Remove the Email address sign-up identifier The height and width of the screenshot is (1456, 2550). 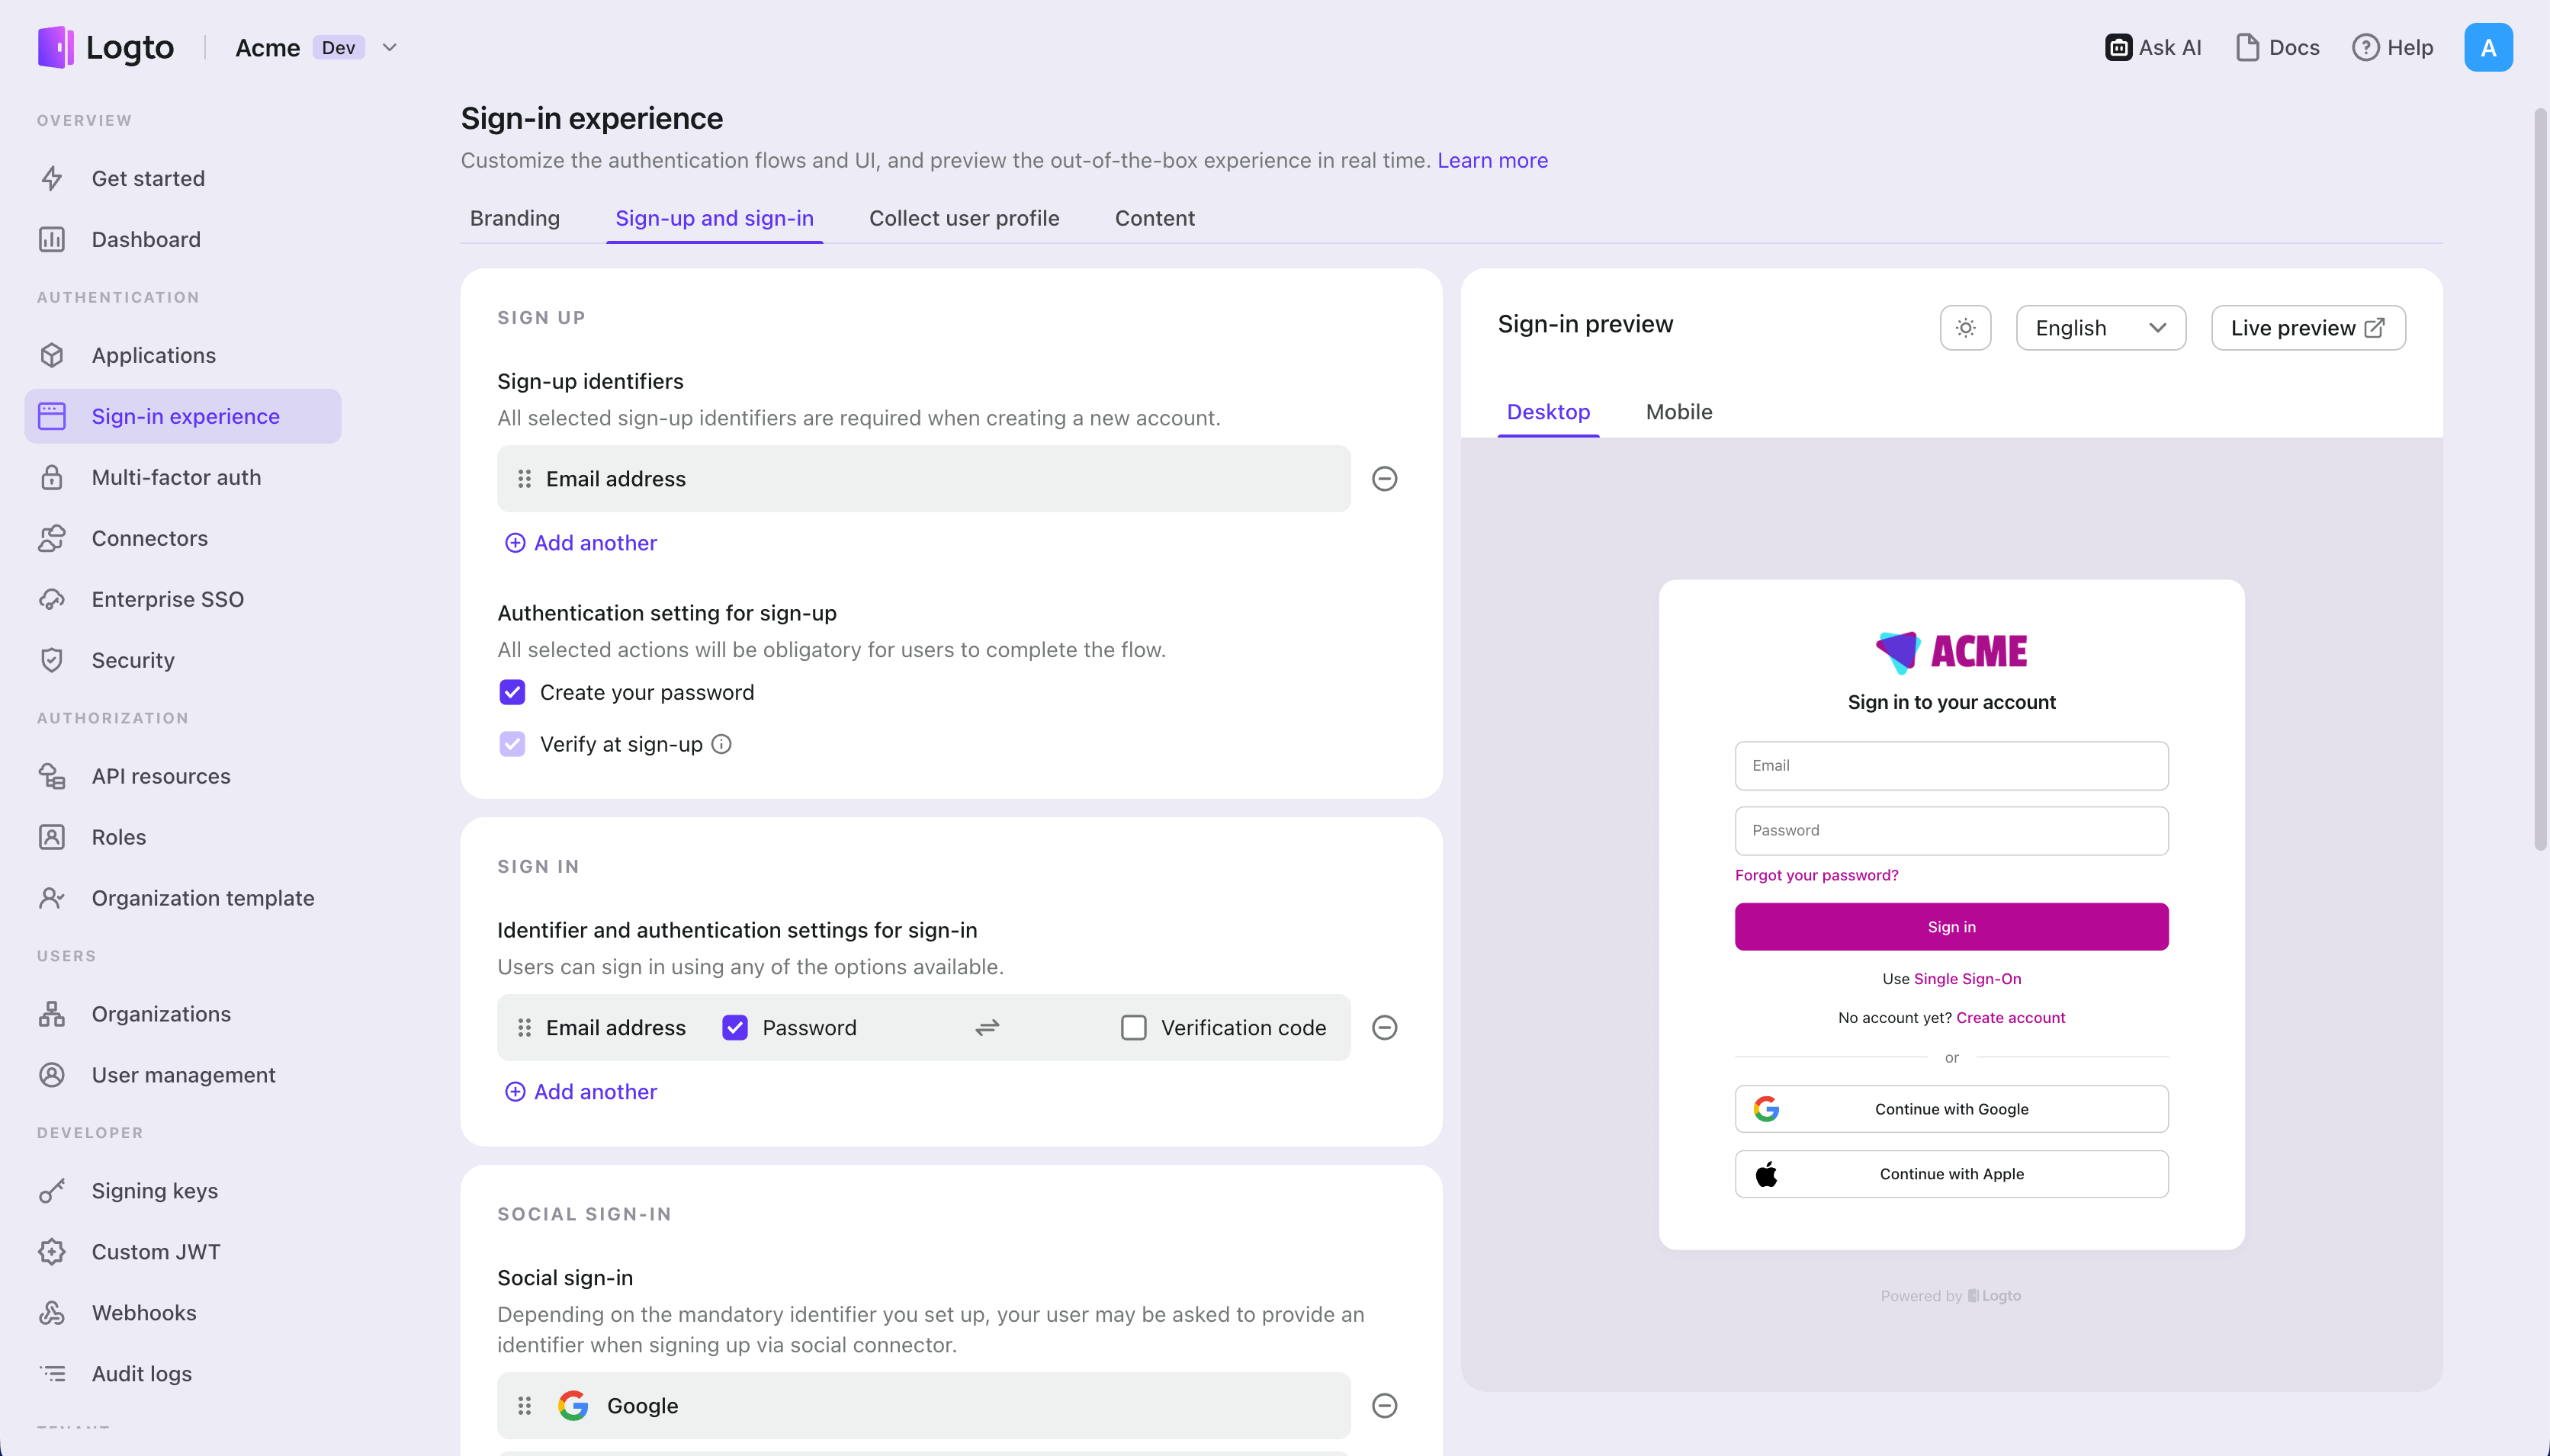(1384, 479)
